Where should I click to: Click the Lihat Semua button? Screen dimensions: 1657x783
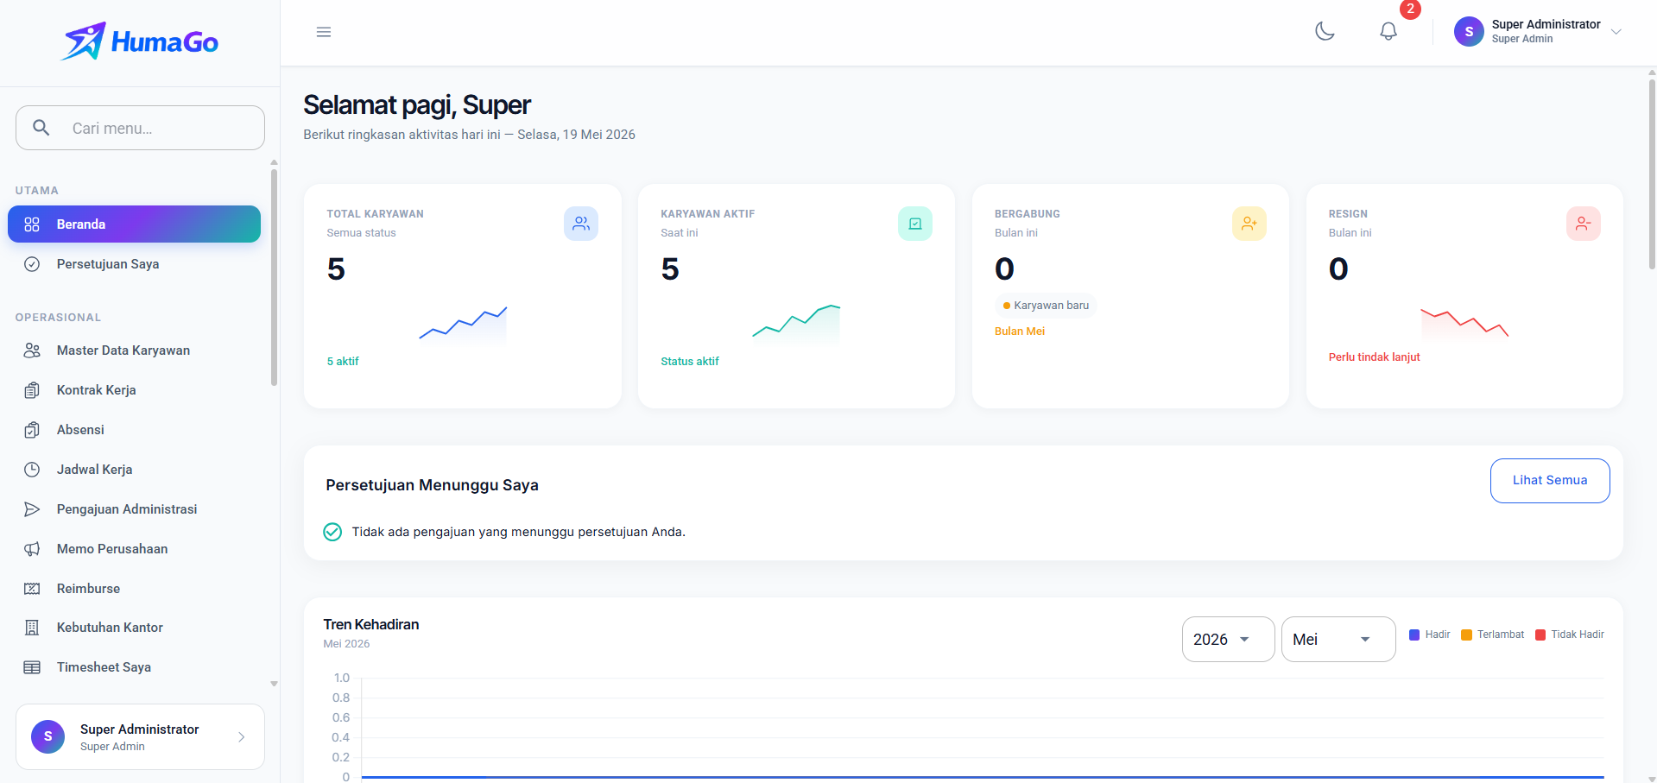point(1550,481)
